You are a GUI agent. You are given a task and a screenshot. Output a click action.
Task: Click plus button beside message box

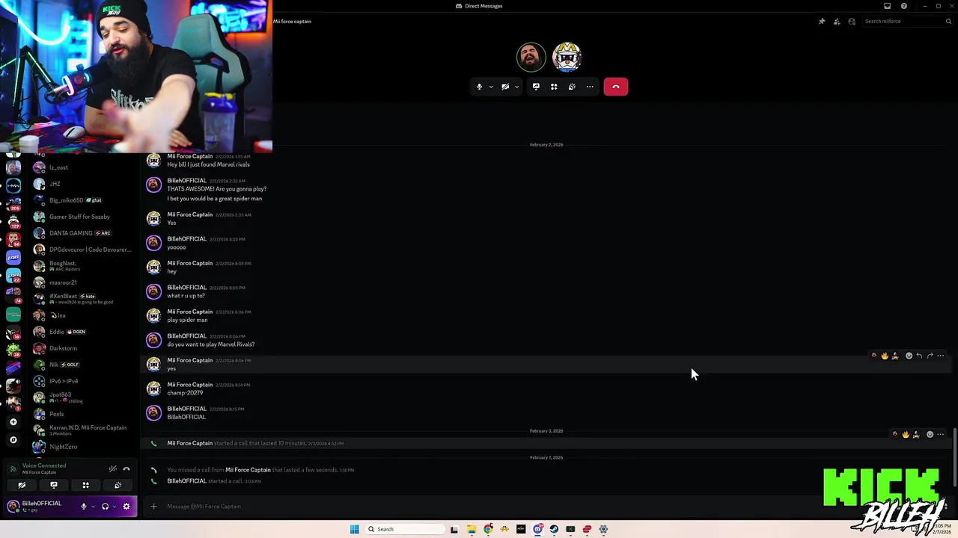(153, 507)
